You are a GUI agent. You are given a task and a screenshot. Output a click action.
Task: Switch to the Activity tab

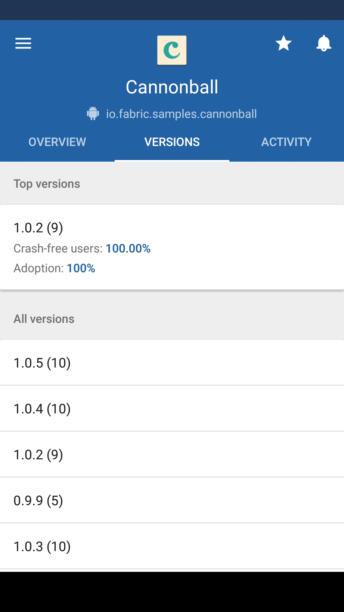click(287, 142)
